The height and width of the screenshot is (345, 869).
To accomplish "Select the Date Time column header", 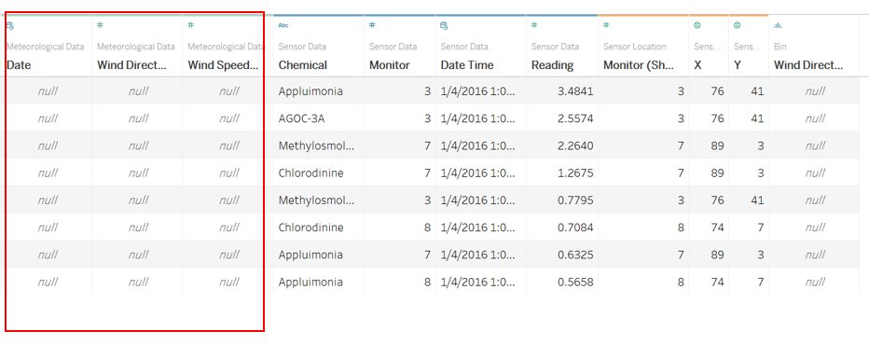I will coord(466,65).
